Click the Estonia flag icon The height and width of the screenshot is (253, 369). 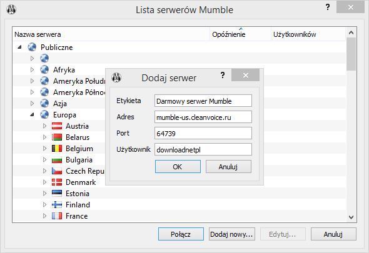[57, 193]
